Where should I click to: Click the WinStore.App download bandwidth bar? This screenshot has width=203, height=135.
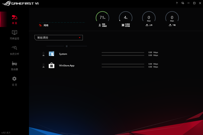(x=123, y=67)
